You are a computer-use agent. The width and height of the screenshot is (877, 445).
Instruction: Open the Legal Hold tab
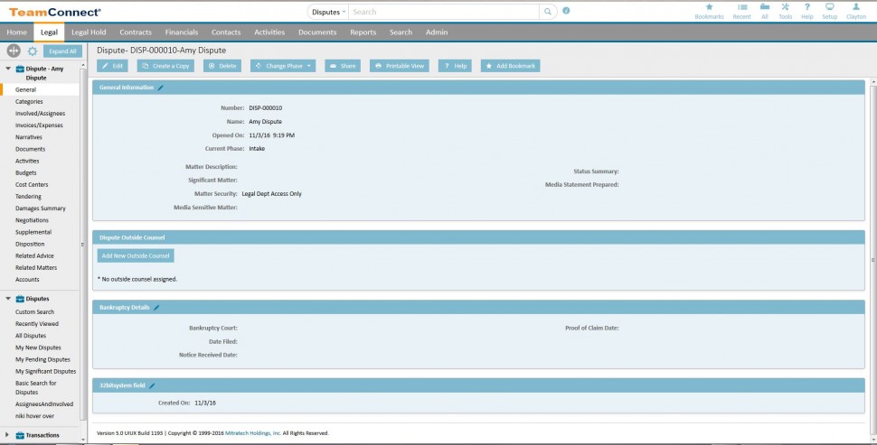[89, 32]
